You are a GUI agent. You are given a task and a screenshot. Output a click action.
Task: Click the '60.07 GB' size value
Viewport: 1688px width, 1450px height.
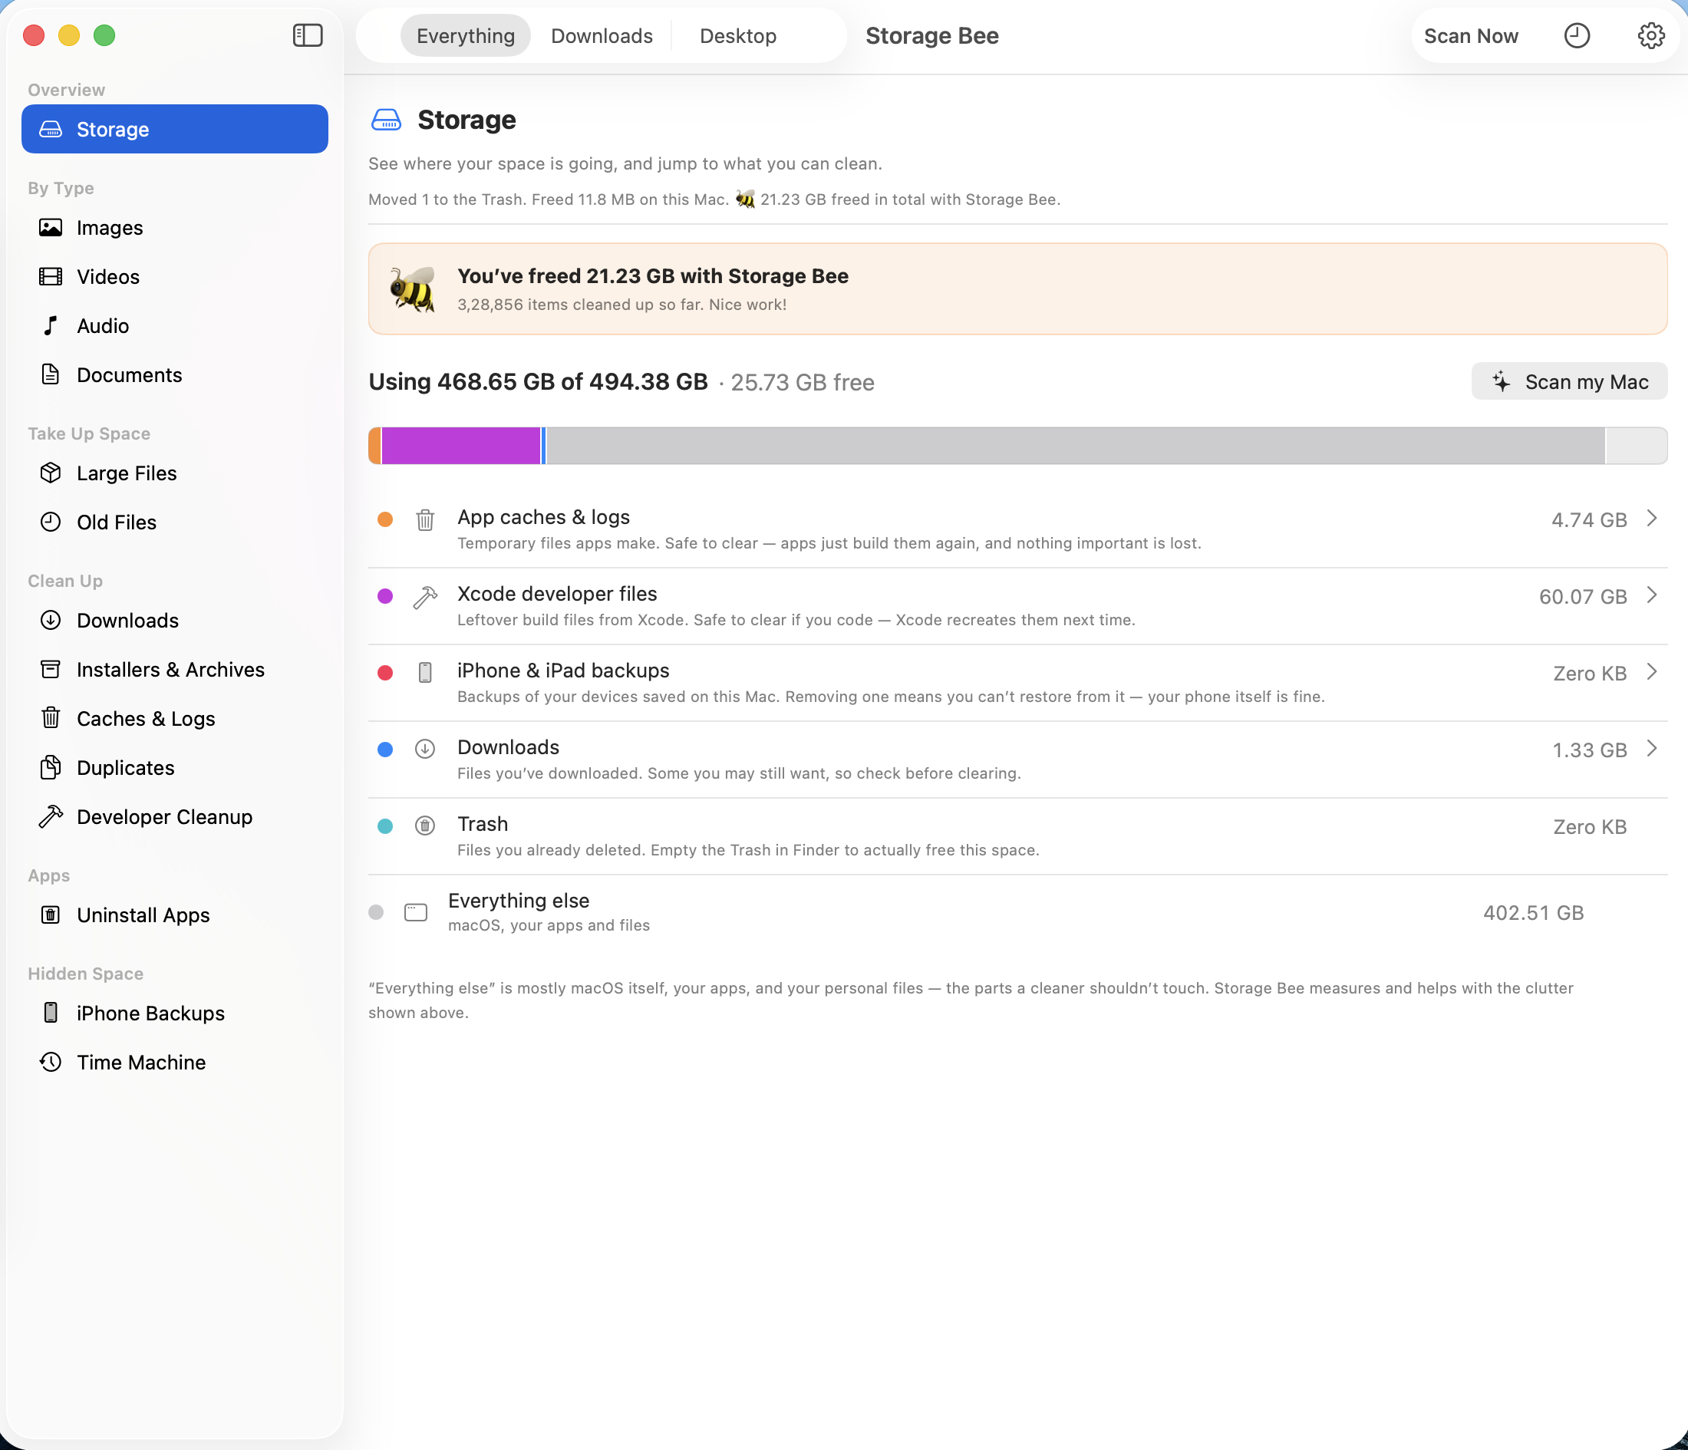pyautogui.click(x=1582, y=597)
